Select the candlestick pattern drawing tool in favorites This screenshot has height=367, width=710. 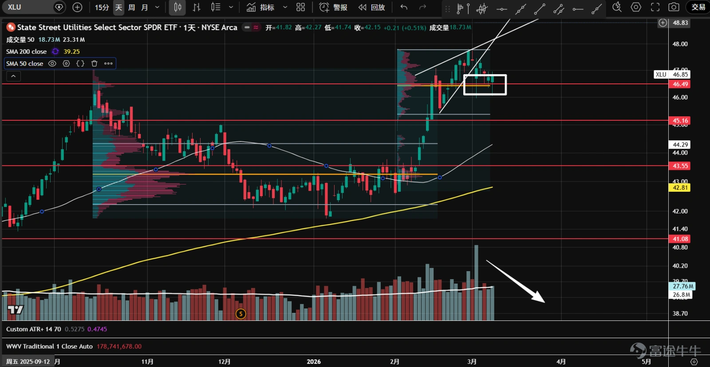tap(482, 8)
